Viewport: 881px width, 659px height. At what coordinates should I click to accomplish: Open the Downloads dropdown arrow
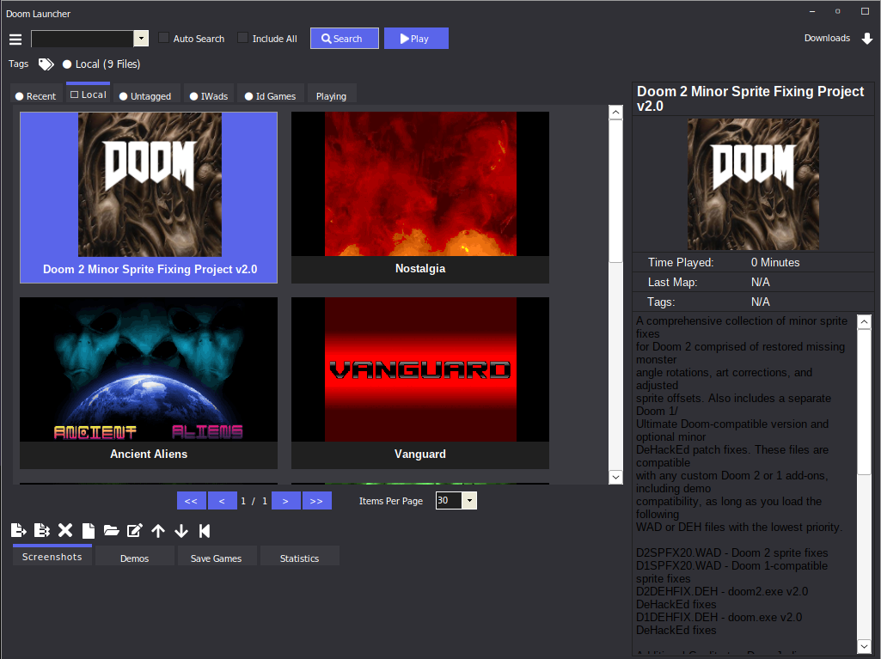866,38
